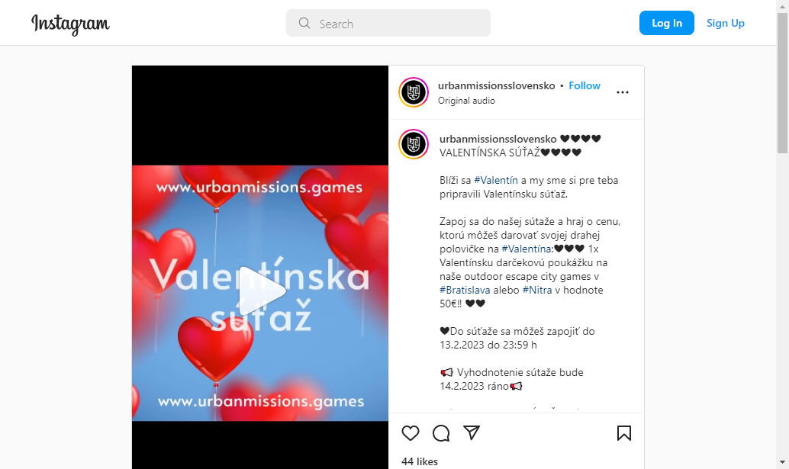
Task: Focus the Search input field
Action: coord(388,23)
